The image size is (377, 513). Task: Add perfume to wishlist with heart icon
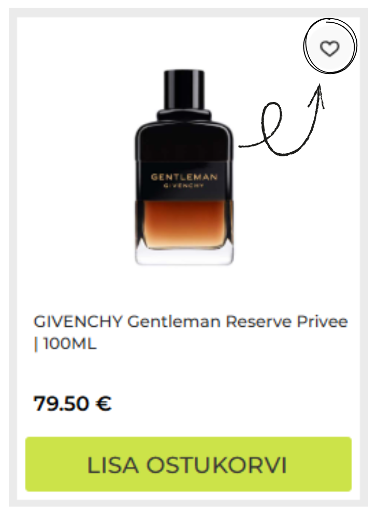(x=329, y=49)
